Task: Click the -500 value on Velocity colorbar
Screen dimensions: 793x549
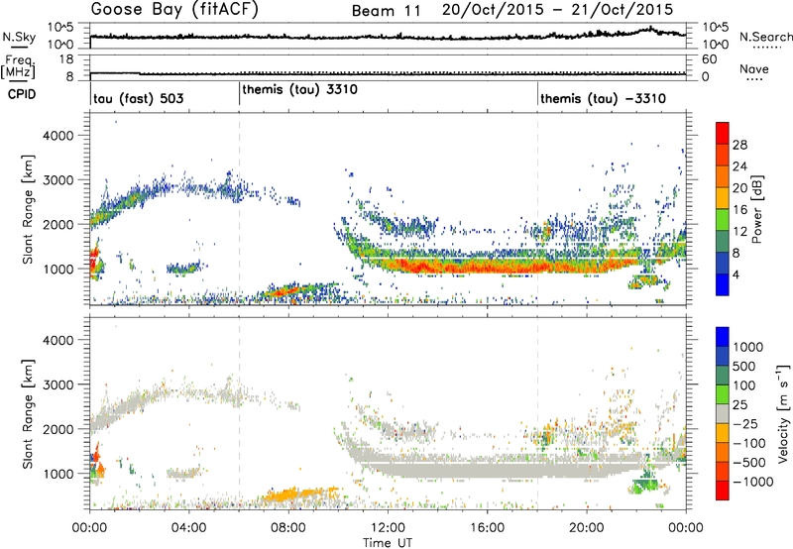Action: tap(749, 463)
